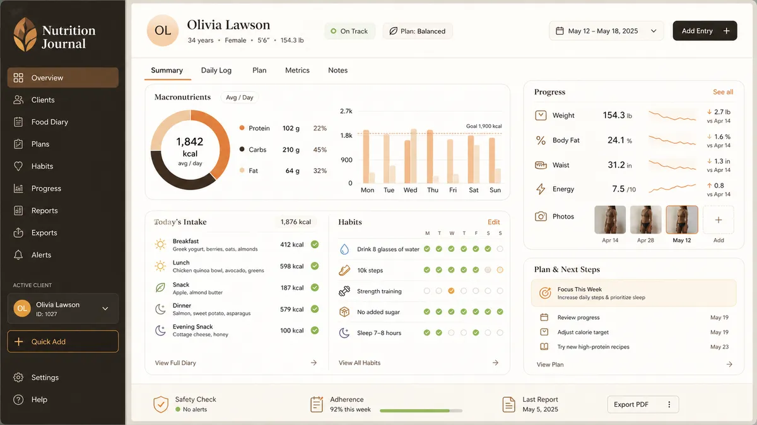Click the Photos camera icon

tap(541, 217)
